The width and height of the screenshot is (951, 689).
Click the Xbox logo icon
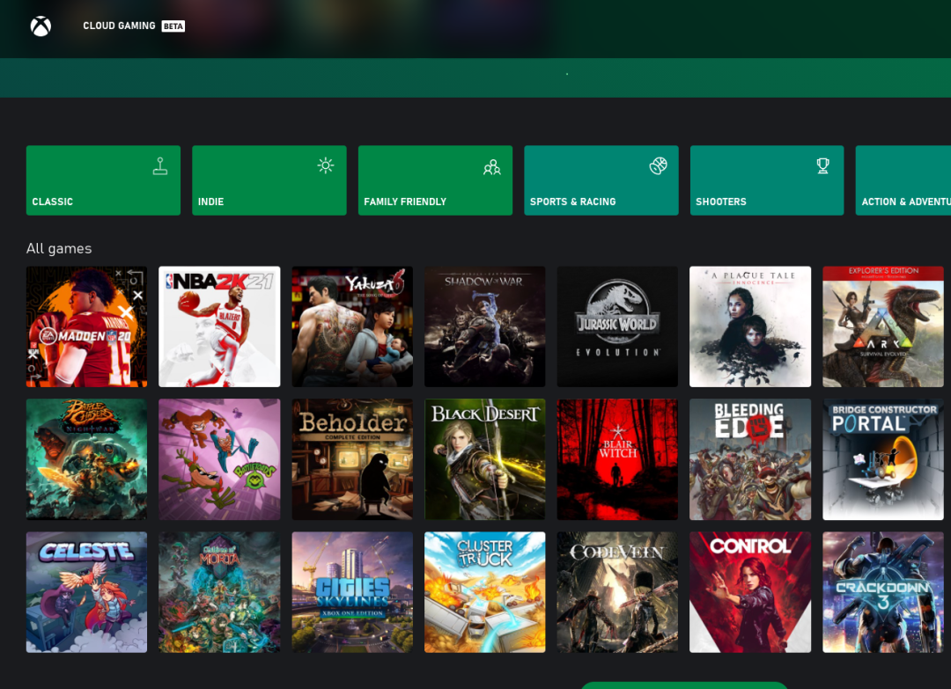[x=41, y=26]
